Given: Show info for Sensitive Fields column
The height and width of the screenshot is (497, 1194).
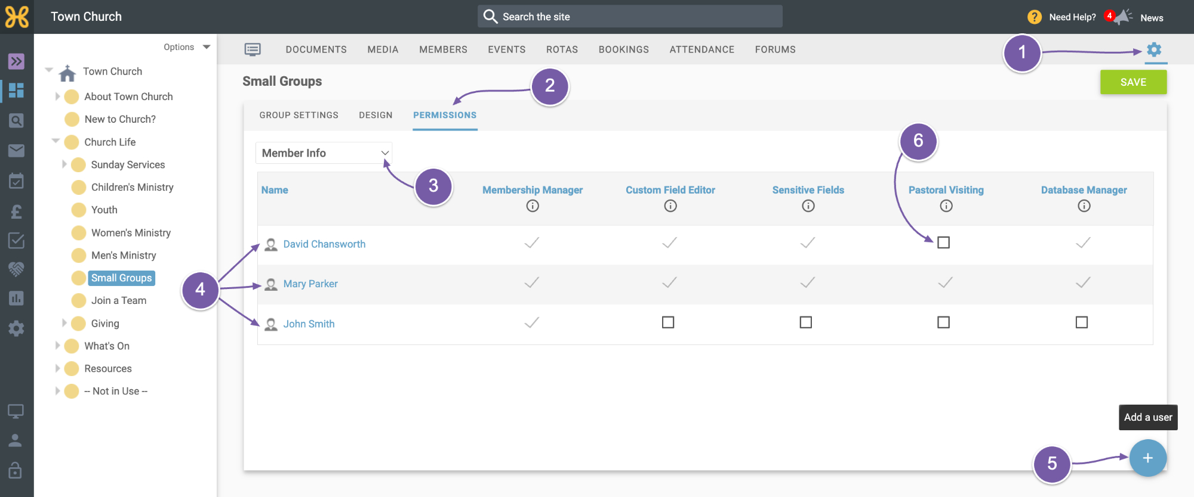Looking at the screenshot, I should tap(808, 206).
